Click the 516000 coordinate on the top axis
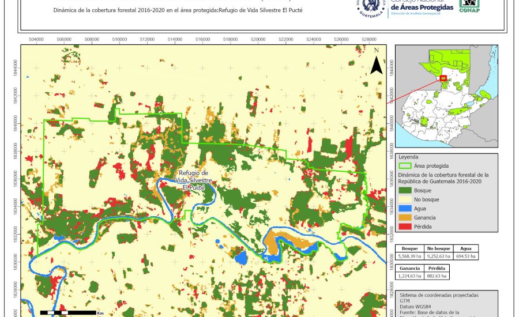The width and height of the screenshot is (519, 317). [203, 40]
